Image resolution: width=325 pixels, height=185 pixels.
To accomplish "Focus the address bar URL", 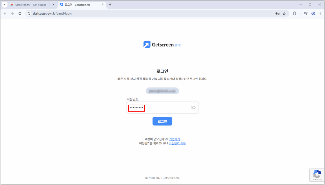I will 52,13.
